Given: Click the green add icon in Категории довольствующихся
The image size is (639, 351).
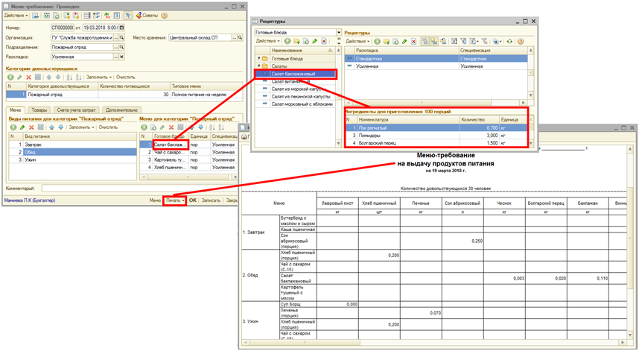Looking at the screenshot, I should point(10,77).
